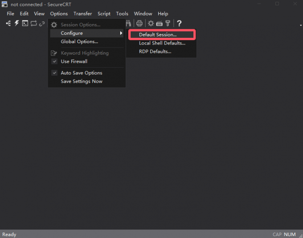Click the NUM status bar indicator
303x238 pixels.
[x=290, y=234]
